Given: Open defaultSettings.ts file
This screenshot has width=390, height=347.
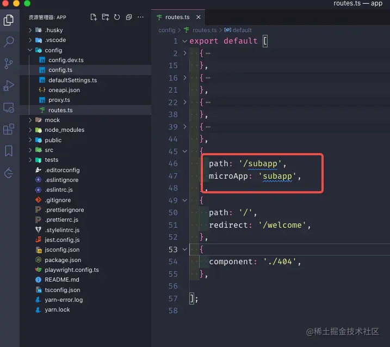Looking at the screenshot, I should click(x=85, y=80).
